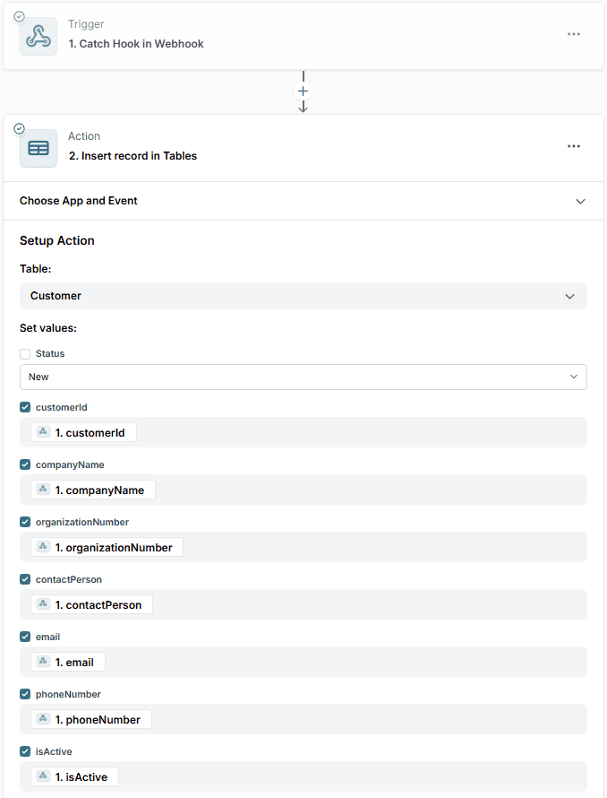607x798 pixels.
Task: Click the Set values label
Action: 48,328
